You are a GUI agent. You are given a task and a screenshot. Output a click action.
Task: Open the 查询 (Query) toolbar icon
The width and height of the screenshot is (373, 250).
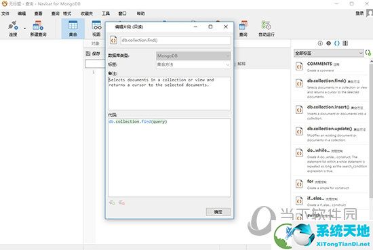pos(243,28)
